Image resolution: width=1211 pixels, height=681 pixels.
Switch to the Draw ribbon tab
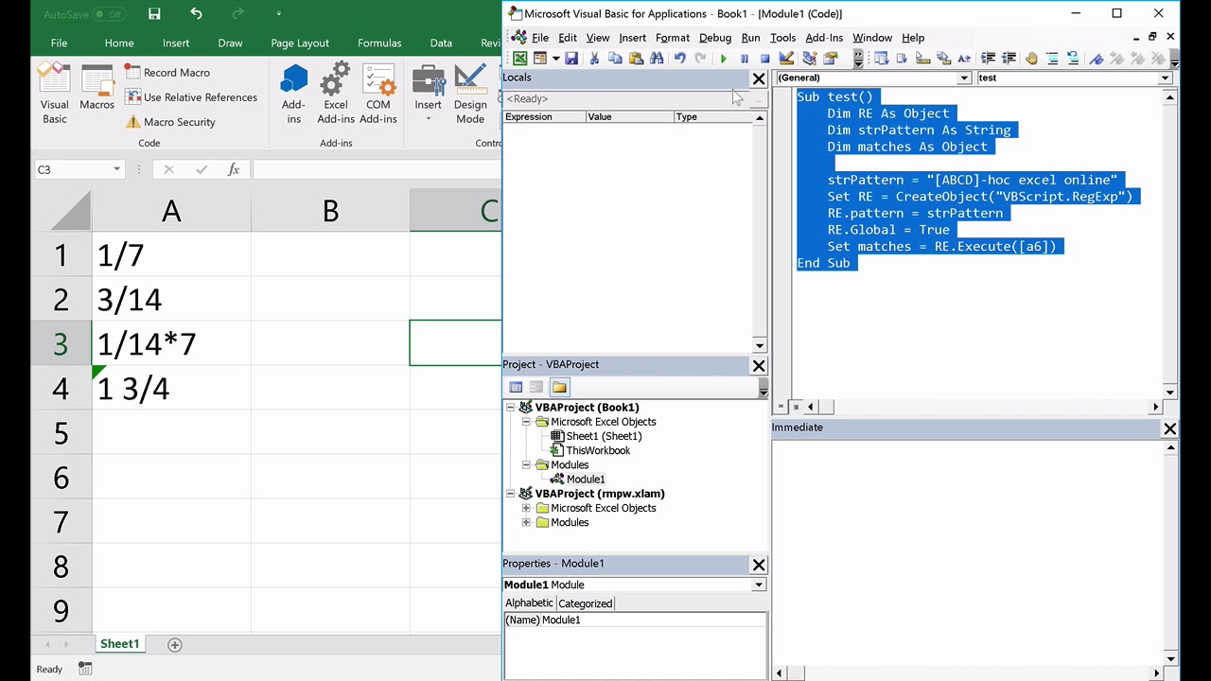tap(230, 43)
